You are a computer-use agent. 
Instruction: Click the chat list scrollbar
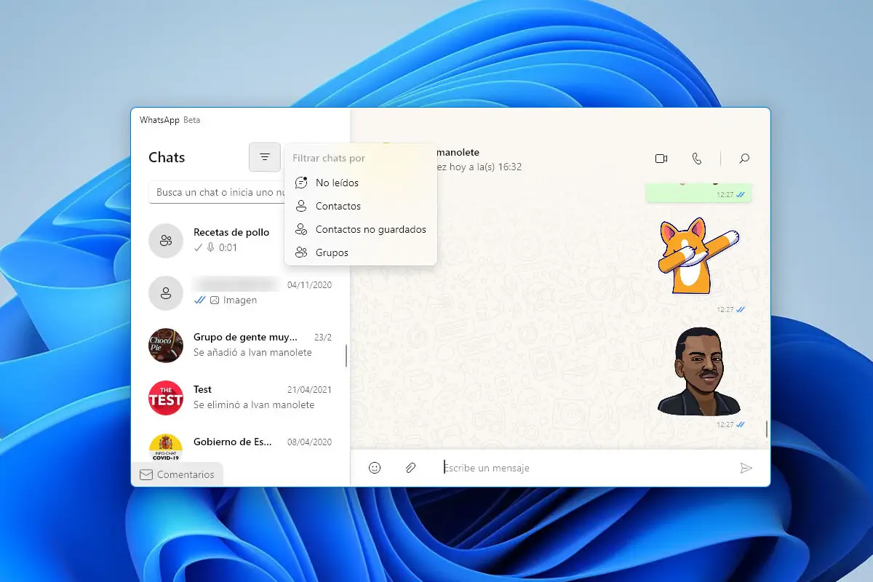pyautogui.click(x=346, y=356)
